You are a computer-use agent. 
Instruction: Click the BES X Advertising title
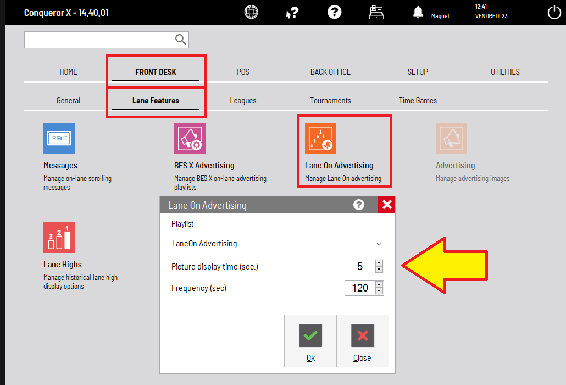[x=204, y=166]
